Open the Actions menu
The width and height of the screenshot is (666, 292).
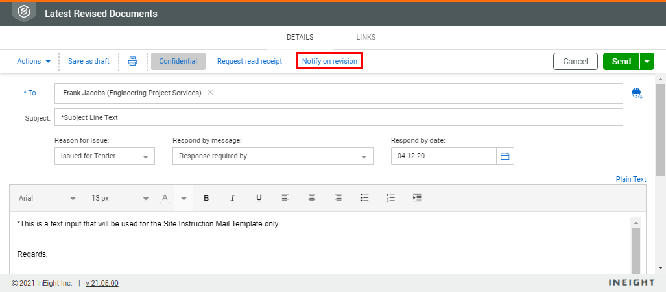34,61
